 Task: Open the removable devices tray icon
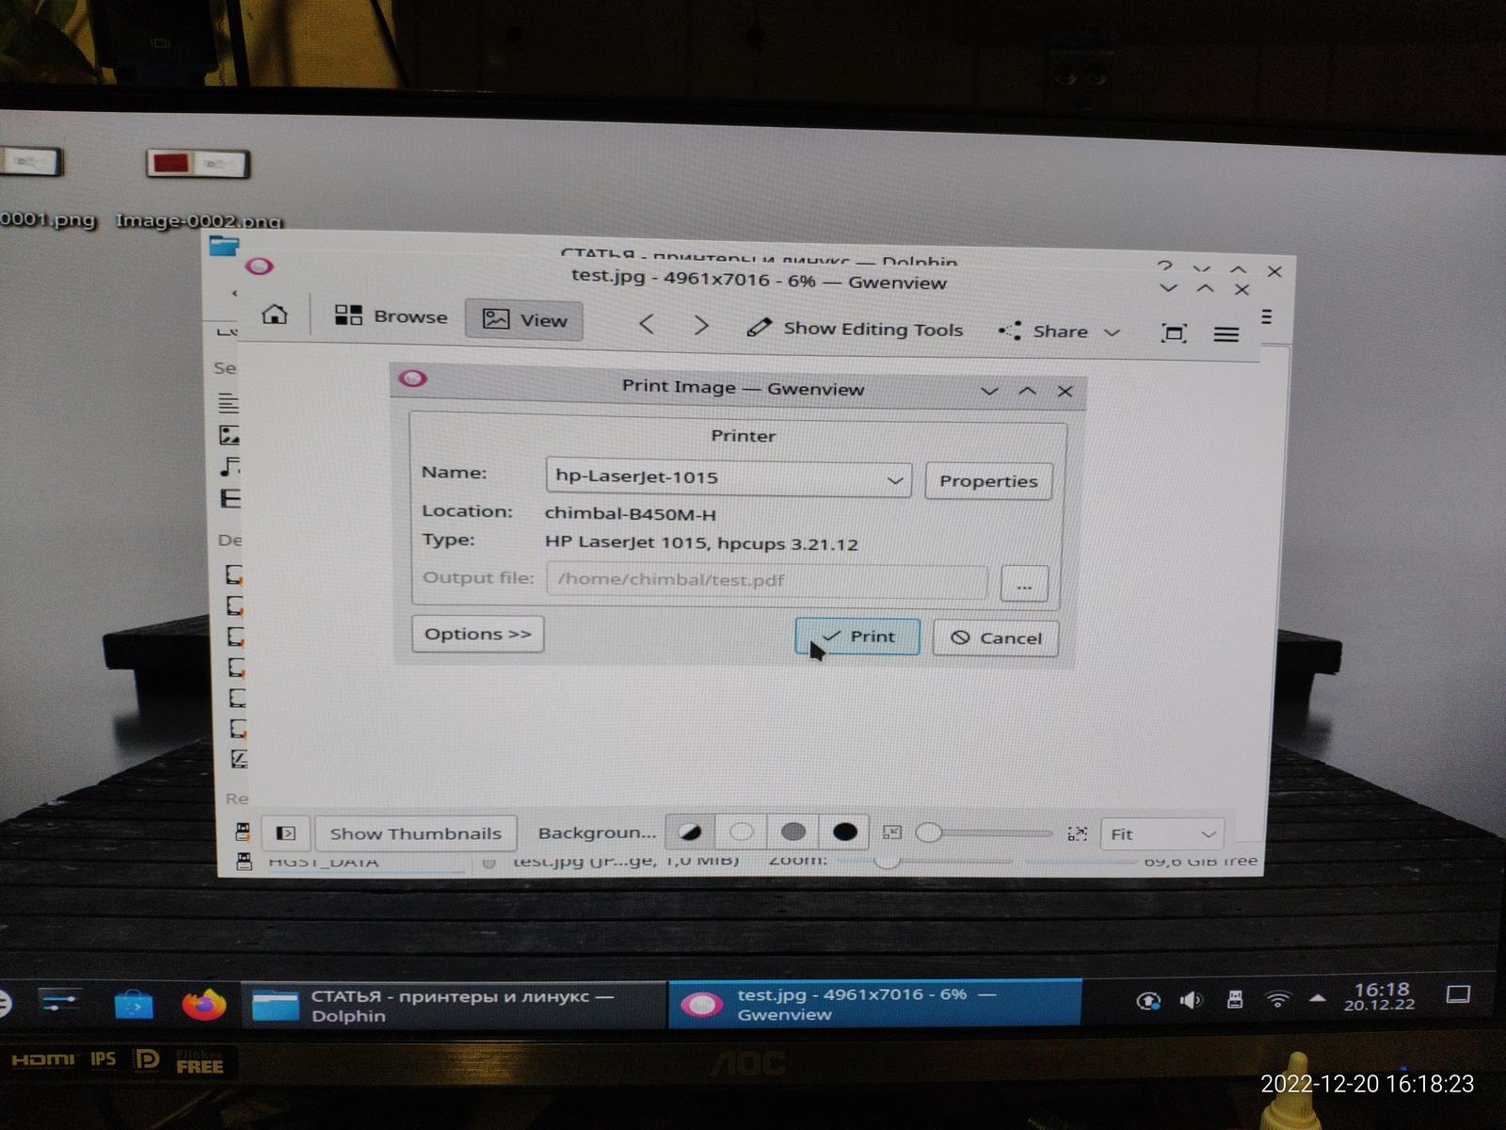(1235, 999)
